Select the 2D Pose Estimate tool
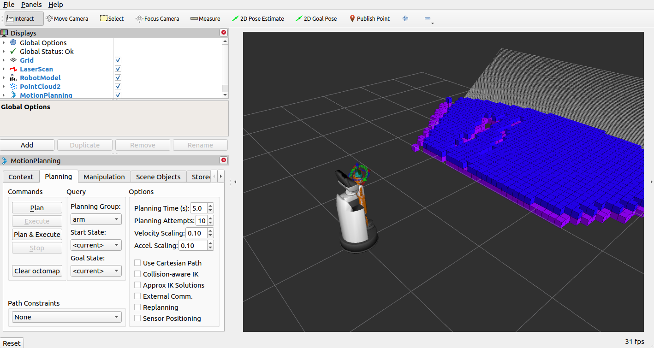The image size is (654, 348). tap(258, 18)
